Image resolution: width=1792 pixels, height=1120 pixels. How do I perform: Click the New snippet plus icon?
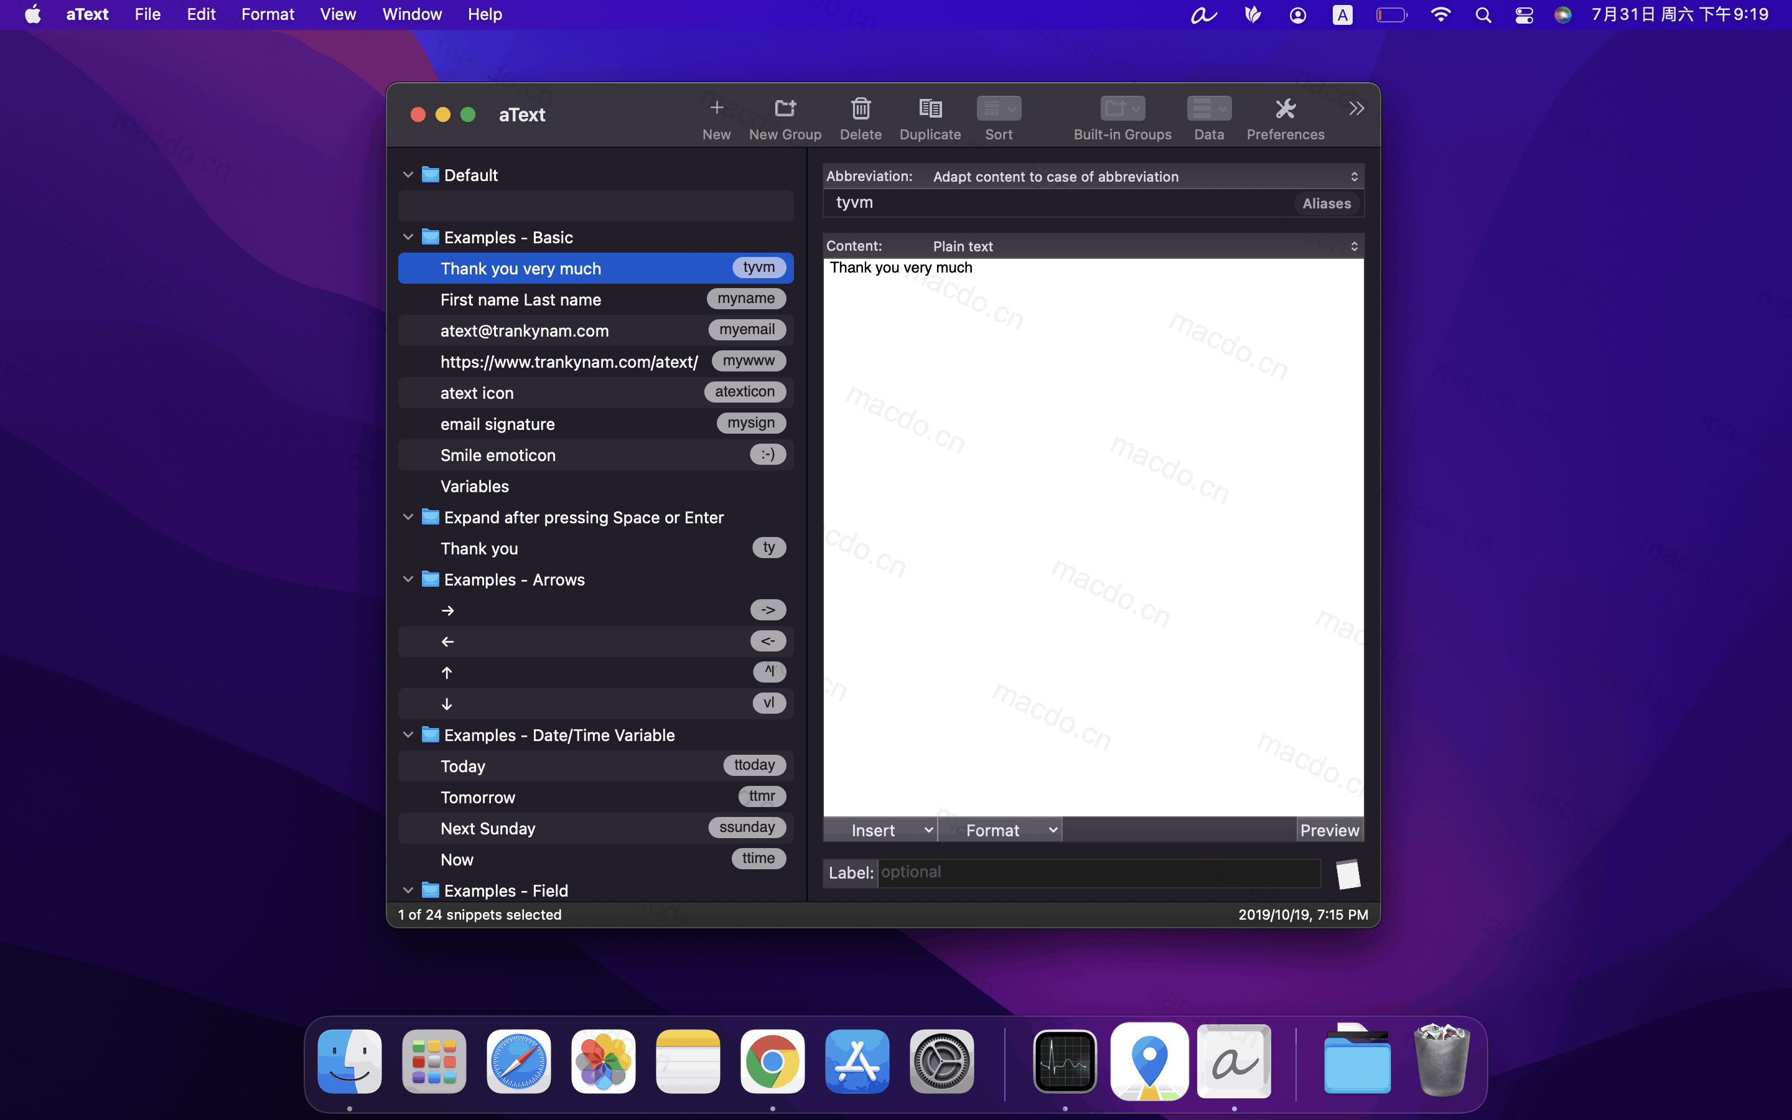pos(716,109)
